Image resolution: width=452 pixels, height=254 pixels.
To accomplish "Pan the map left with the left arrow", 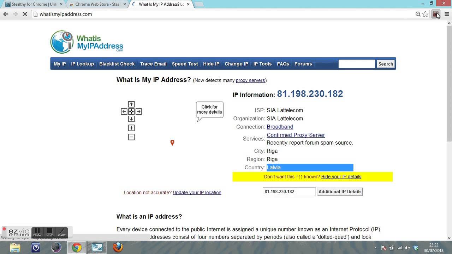I will (x=124, y=111).
